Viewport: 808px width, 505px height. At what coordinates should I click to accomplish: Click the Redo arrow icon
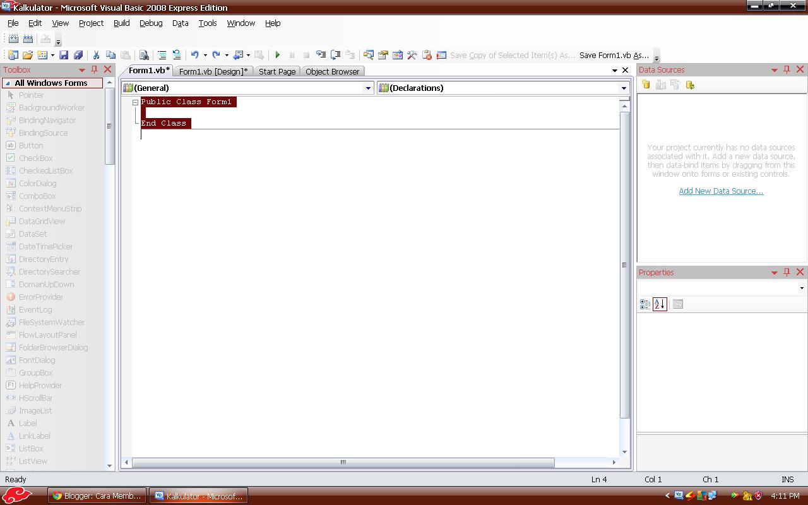tap(217, 55)
